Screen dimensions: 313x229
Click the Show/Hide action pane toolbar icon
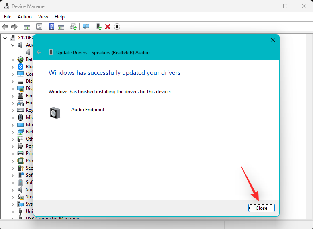61,27
